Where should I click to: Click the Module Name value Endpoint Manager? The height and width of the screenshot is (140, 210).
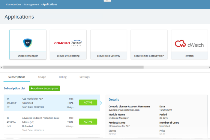coord(118,118)
